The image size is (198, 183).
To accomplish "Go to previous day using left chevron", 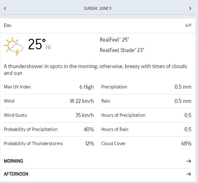I will pos(5,8).
